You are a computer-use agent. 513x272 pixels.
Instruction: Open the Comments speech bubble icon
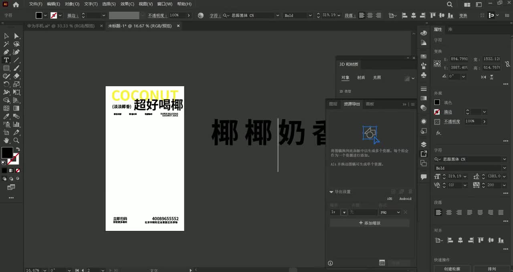tap(424, 177)
